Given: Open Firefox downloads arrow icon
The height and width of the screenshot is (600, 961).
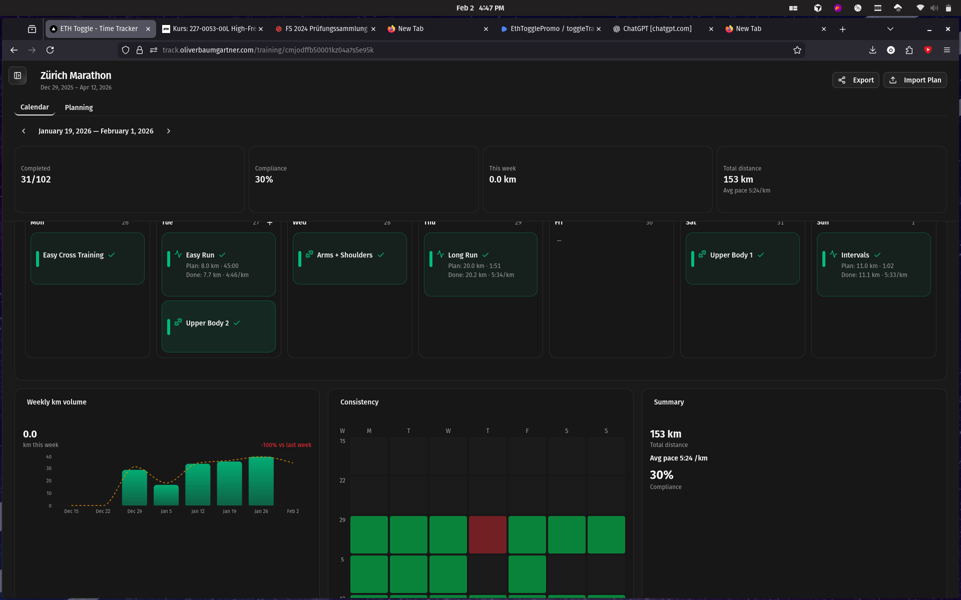Looking at the screenshot, I should [x=872, y=50].
